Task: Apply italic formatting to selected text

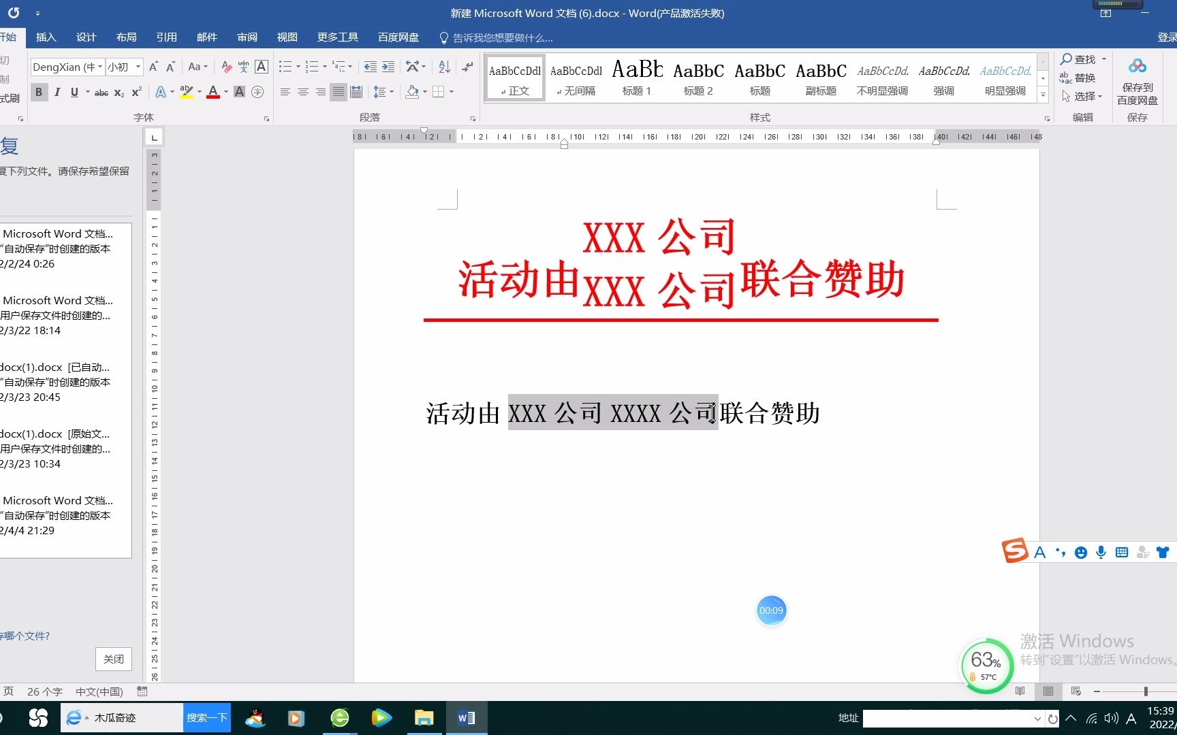Action: pyautogui.click(x=57, y=92)
